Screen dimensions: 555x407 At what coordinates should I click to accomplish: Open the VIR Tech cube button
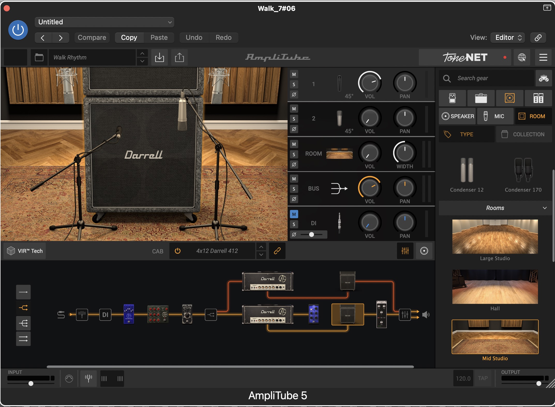(25, 251)
